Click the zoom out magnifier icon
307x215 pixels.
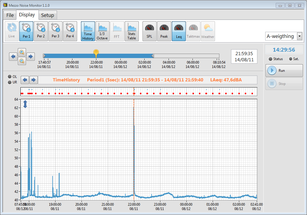22,61
